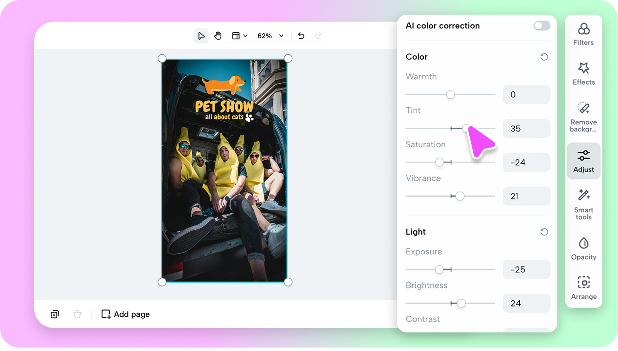The height and width of the screenshot is (351, 618).
Task: Select Remove background tool
Action: [x=583, y=117]
